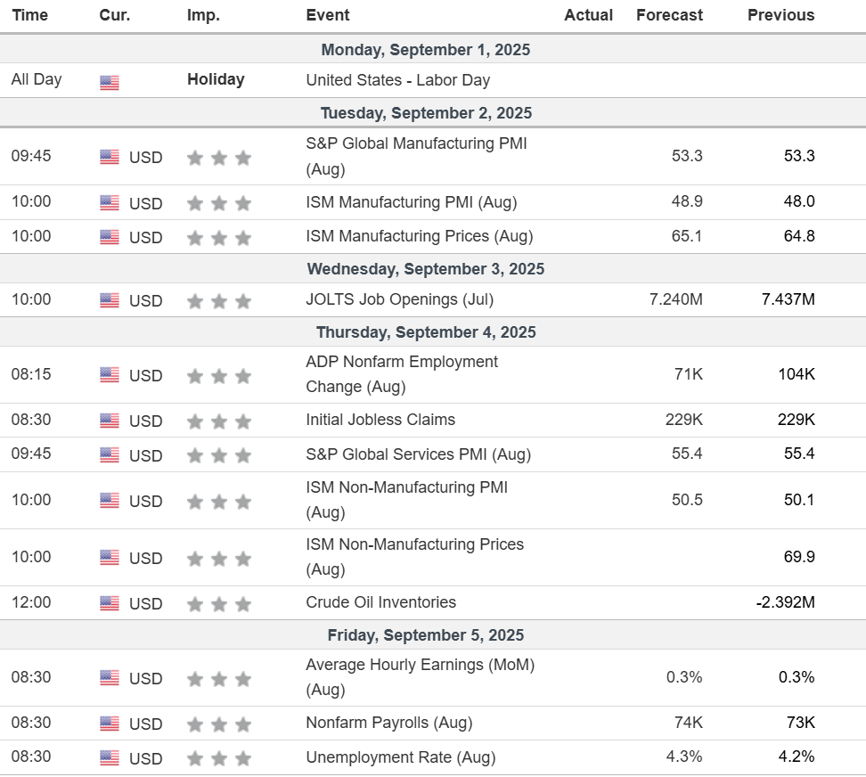Open S&P Global Services PMI (Aug) event
This screenshot has height=777, width=866.
[x=419, y=454]
